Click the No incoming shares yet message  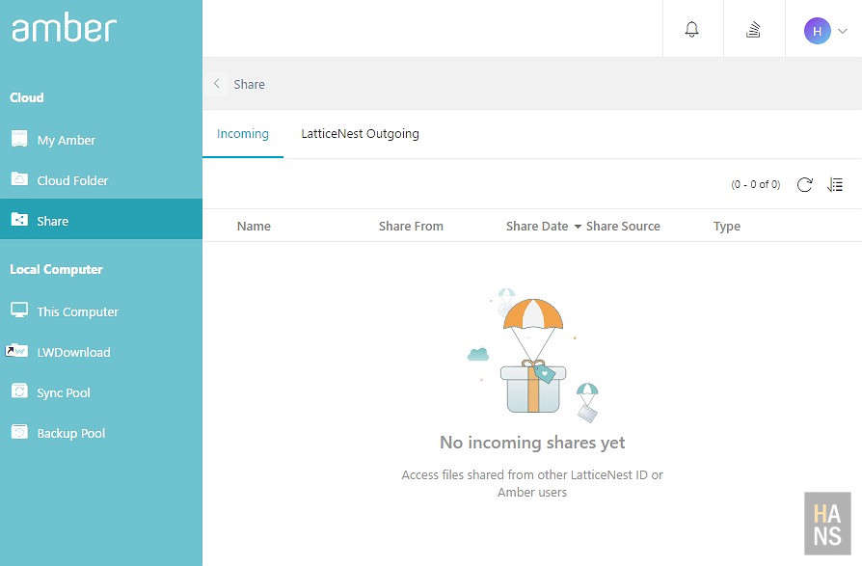tap(532, 443)
